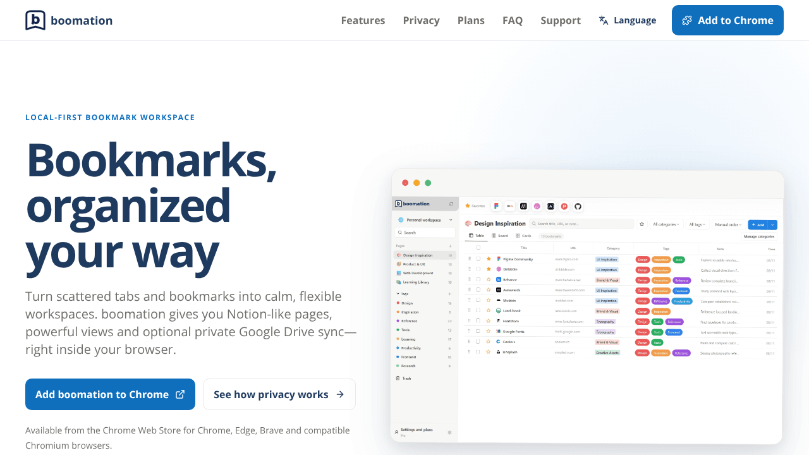The image size is (809, 455).
Task: Click the Search title, URL, or note field
Action: 581,224
